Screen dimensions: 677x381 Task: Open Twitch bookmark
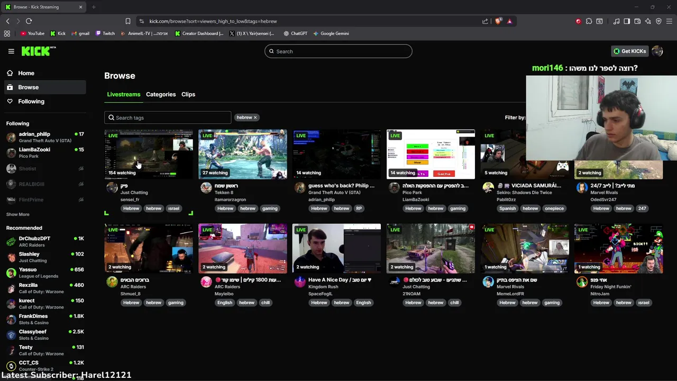(x=105, y=33)
